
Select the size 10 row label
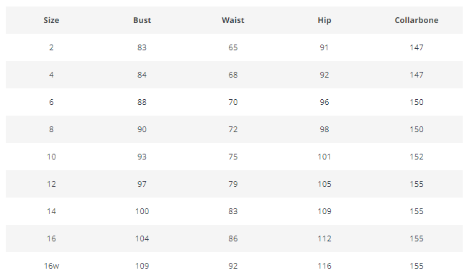point(51,157)
